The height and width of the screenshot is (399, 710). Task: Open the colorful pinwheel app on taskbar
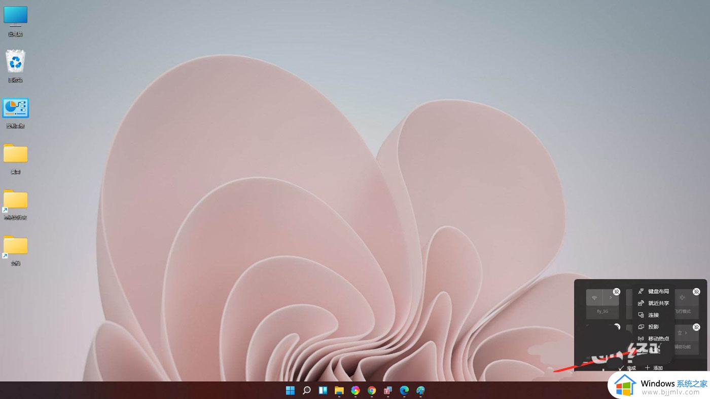coord(355,390)
